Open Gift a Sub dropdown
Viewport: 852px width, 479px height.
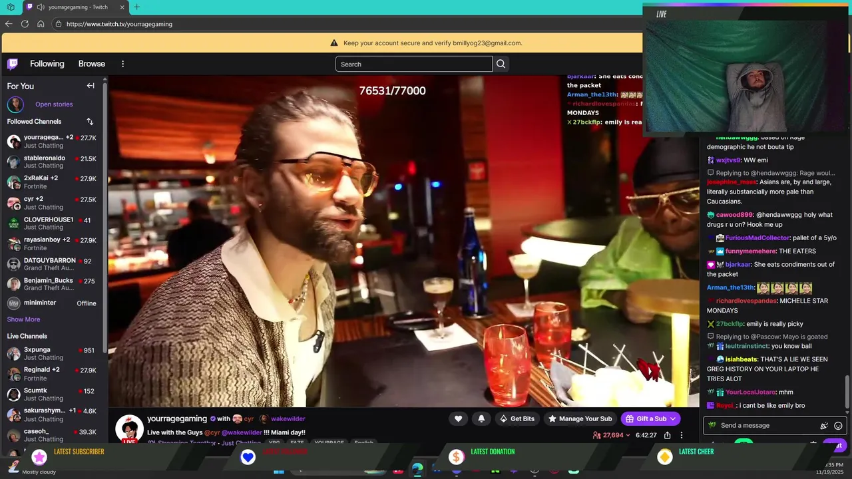(x=650, y=418)
